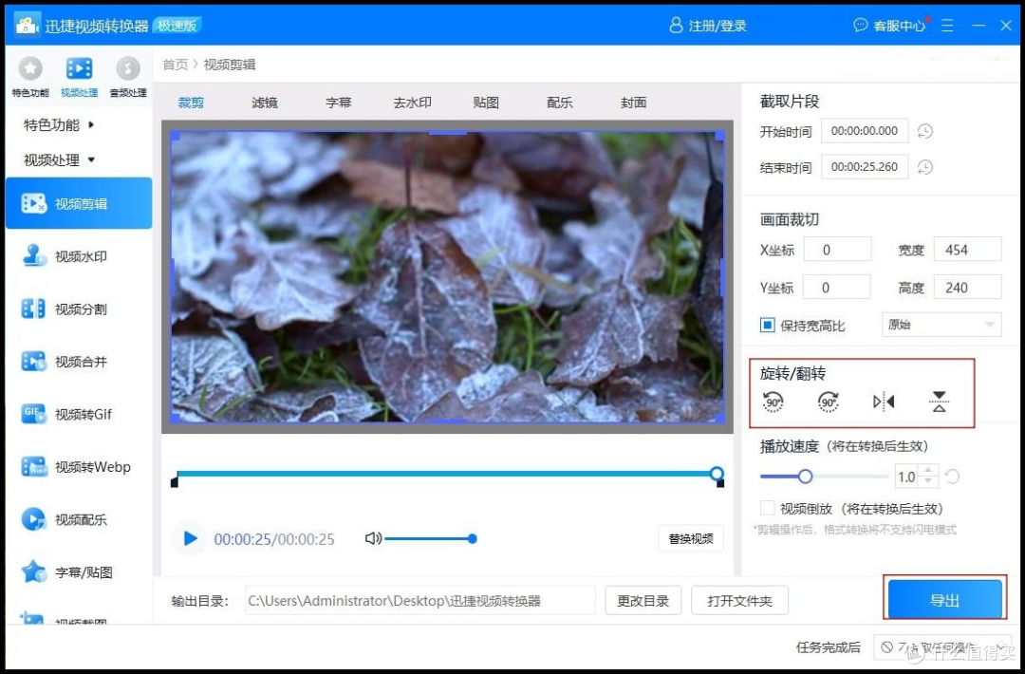1025x674 pixels.
Task: Click the 结束时间 input field
Action: click(x=865, y=167)
